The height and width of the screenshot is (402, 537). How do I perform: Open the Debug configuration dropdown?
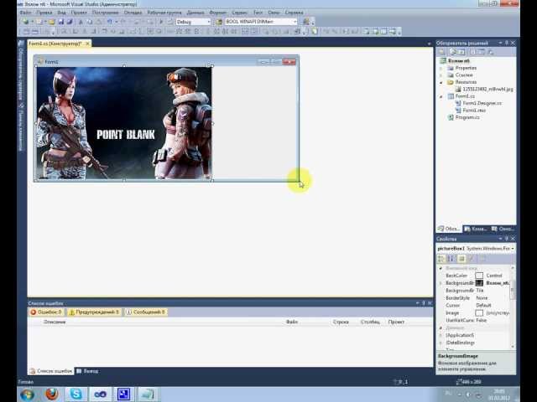tap(193, 22)
